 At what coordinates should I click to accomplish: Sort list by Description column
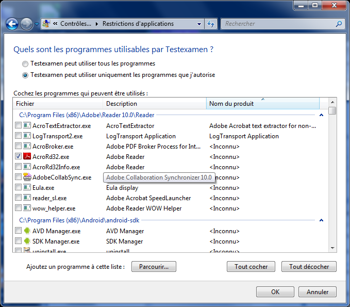155,103
